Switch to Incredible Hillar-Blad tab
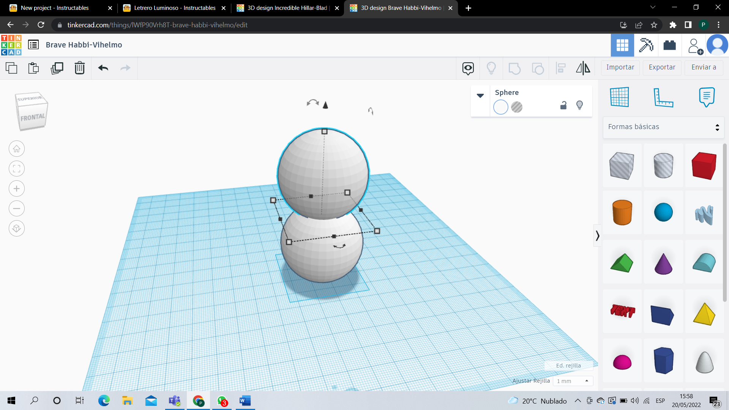Image resolution: width=729 pixels, height=410 pixels. 288,8
